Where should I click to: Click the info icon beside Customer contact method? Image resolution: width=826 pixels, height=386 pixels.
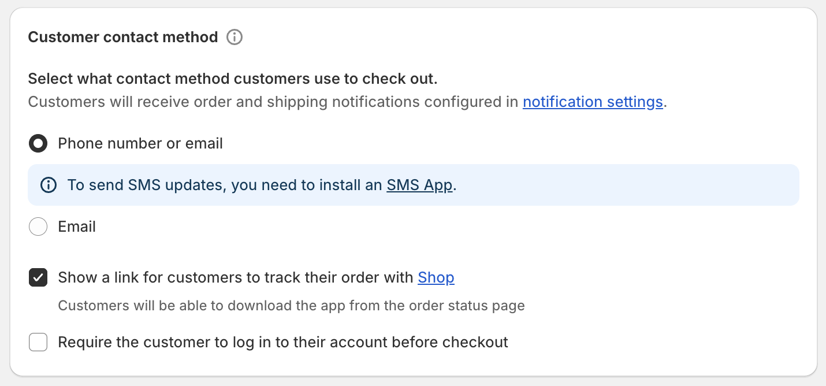pos(234,37)
